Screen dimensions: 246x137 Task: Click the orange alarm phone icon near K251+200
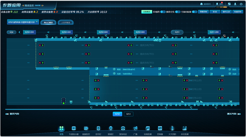[x=224, y=36]
